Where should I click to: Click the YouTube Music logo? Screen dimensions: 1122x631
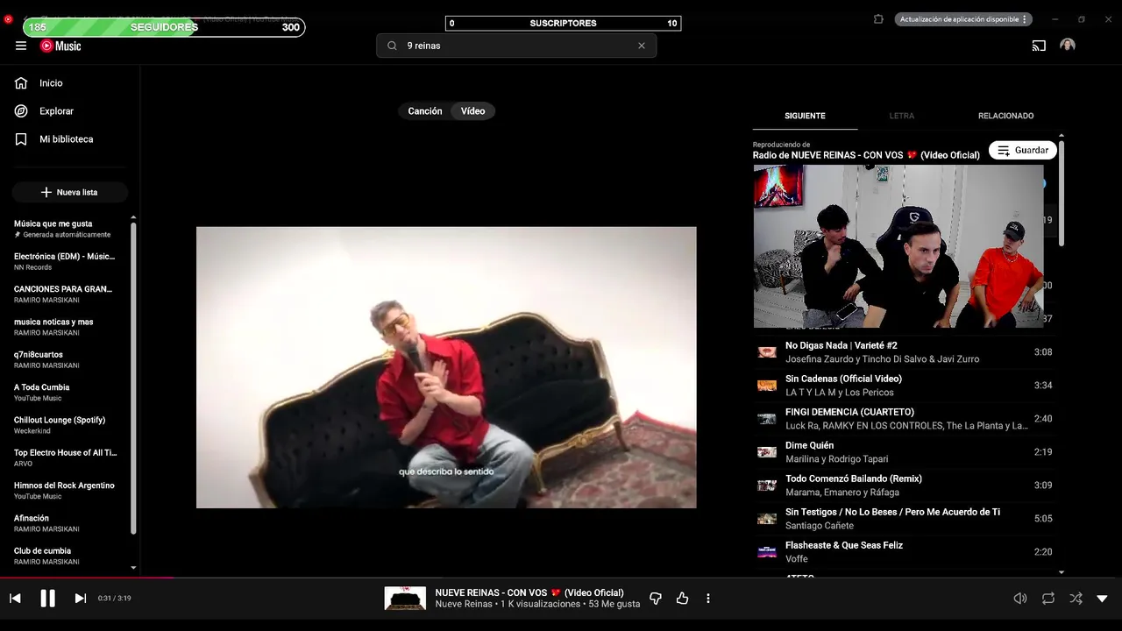[60, 46]
